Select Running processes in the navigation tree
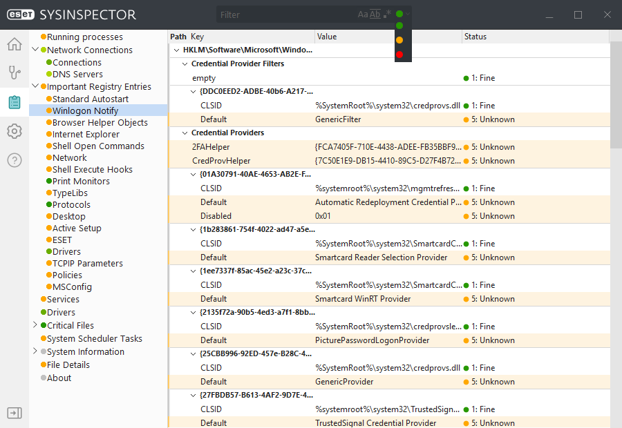This screenshot has width=622, height=428. pos(85,37)
